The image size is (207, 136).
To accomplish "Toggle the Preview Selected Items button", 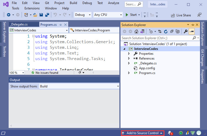I will click(191, 32).
